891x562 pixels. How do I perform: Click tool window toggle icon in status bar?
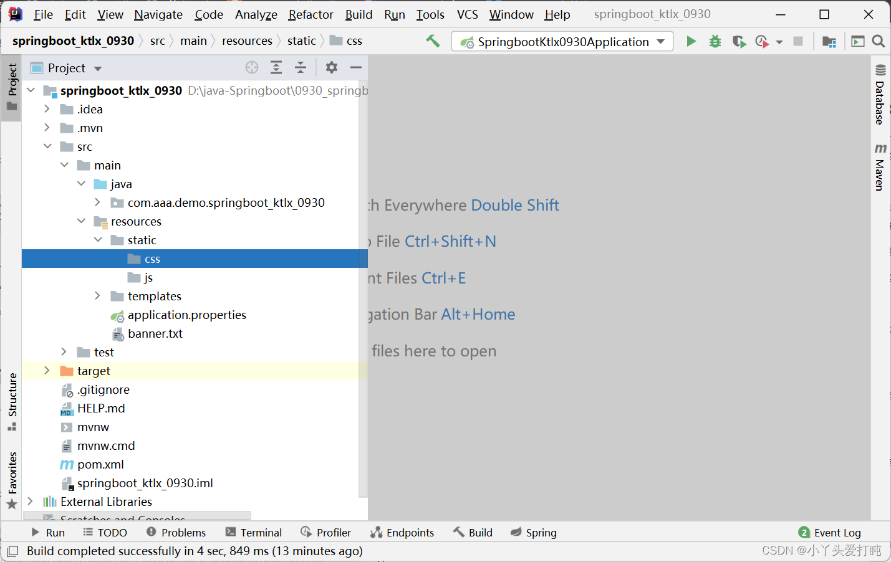click(12, 551)
